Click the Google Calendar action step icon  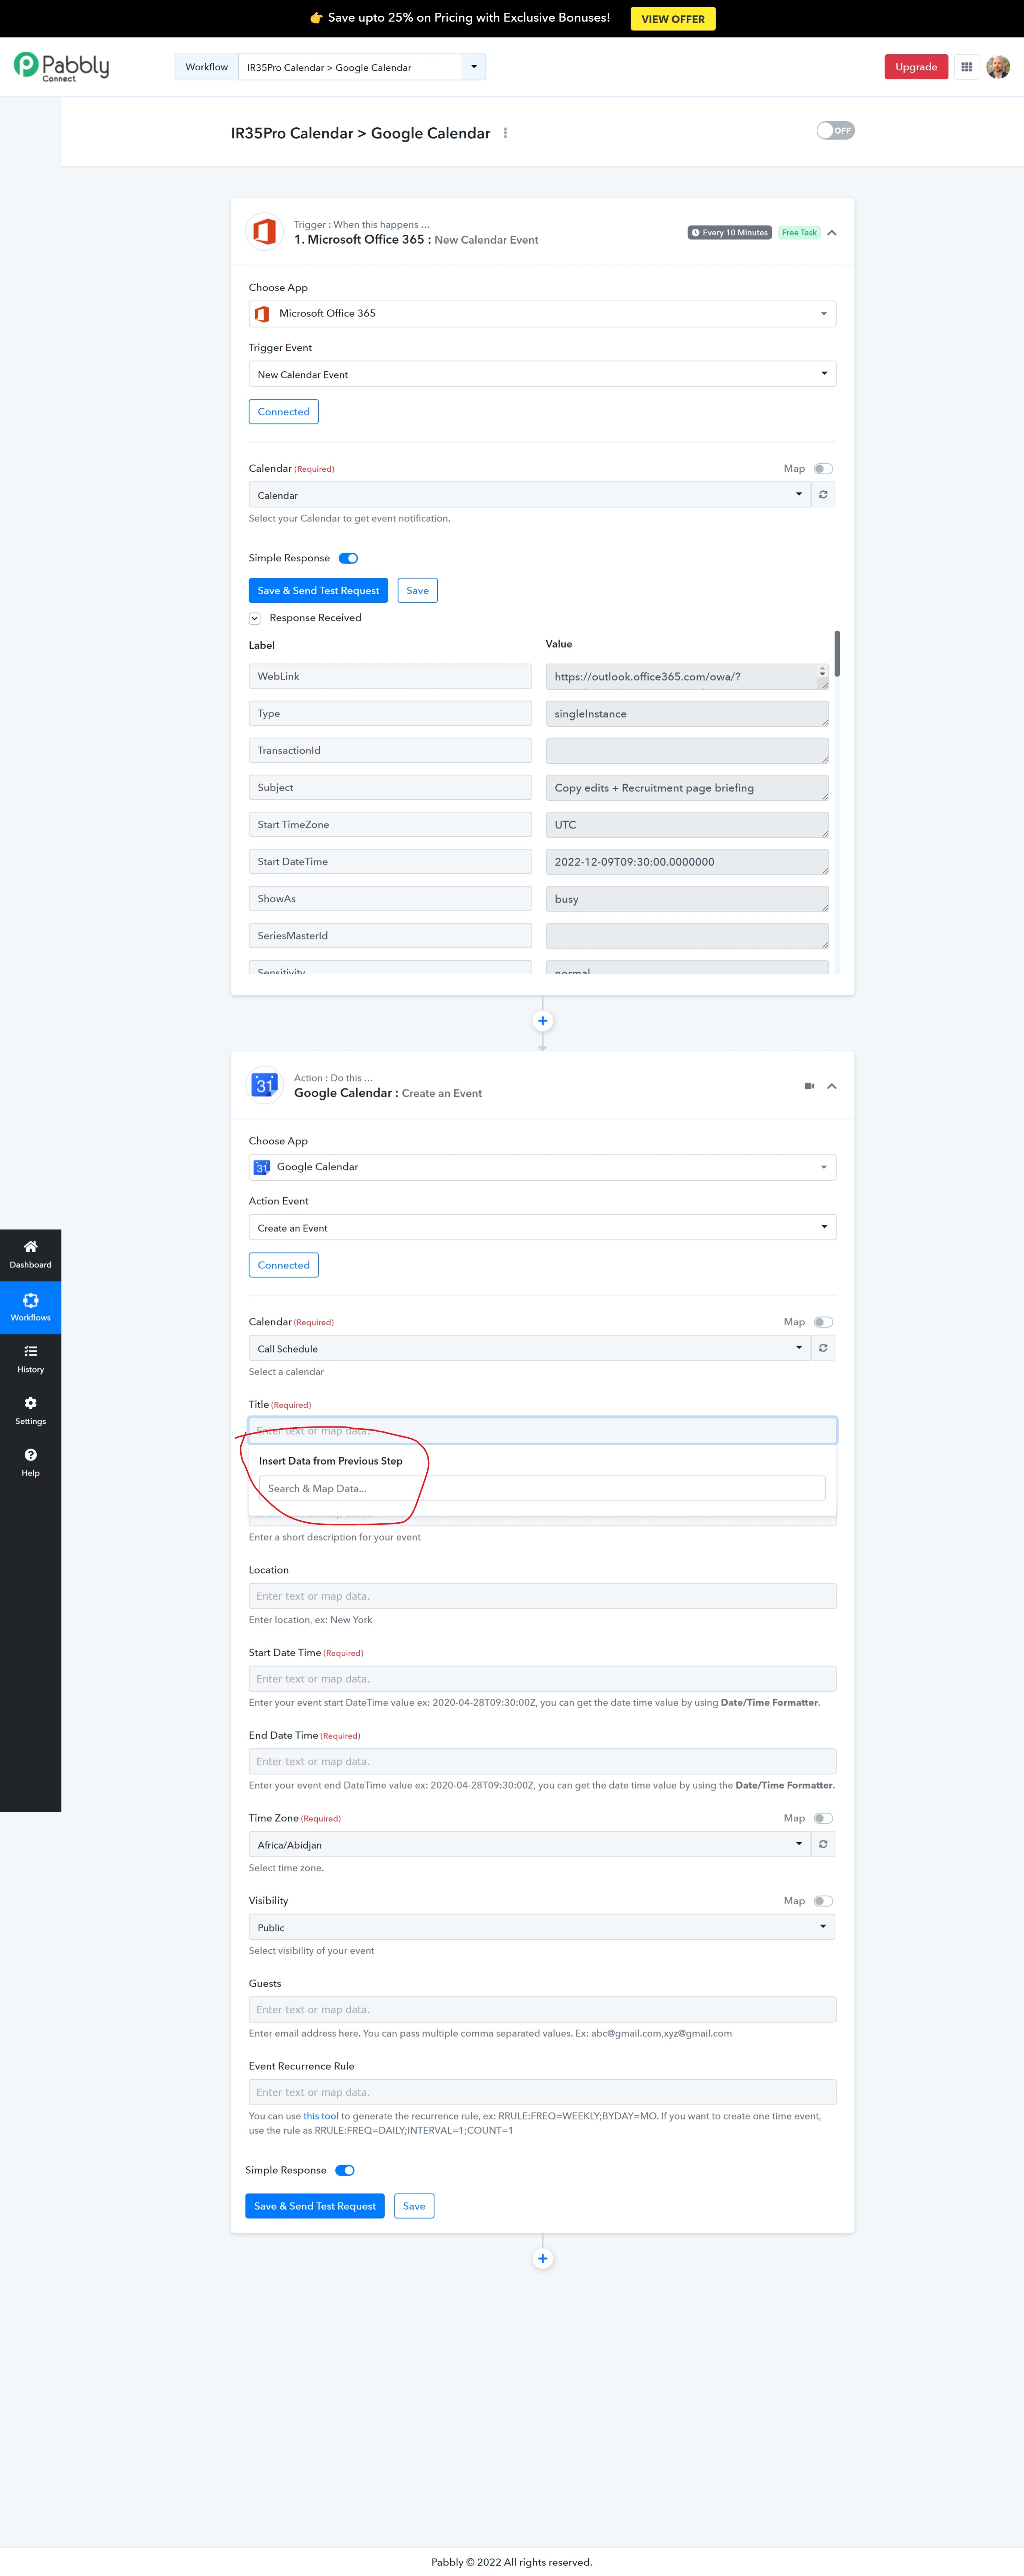click(x=264, y=1085)
